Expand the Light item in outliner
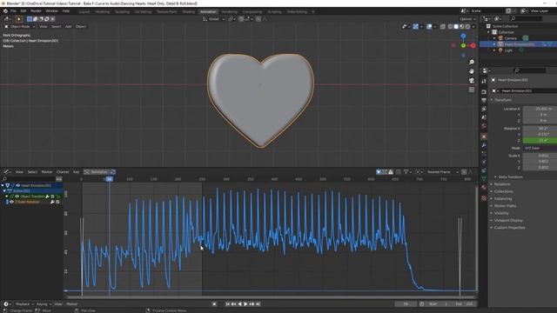The height and width of the screenshot is (313, 557). pos(494,50)
